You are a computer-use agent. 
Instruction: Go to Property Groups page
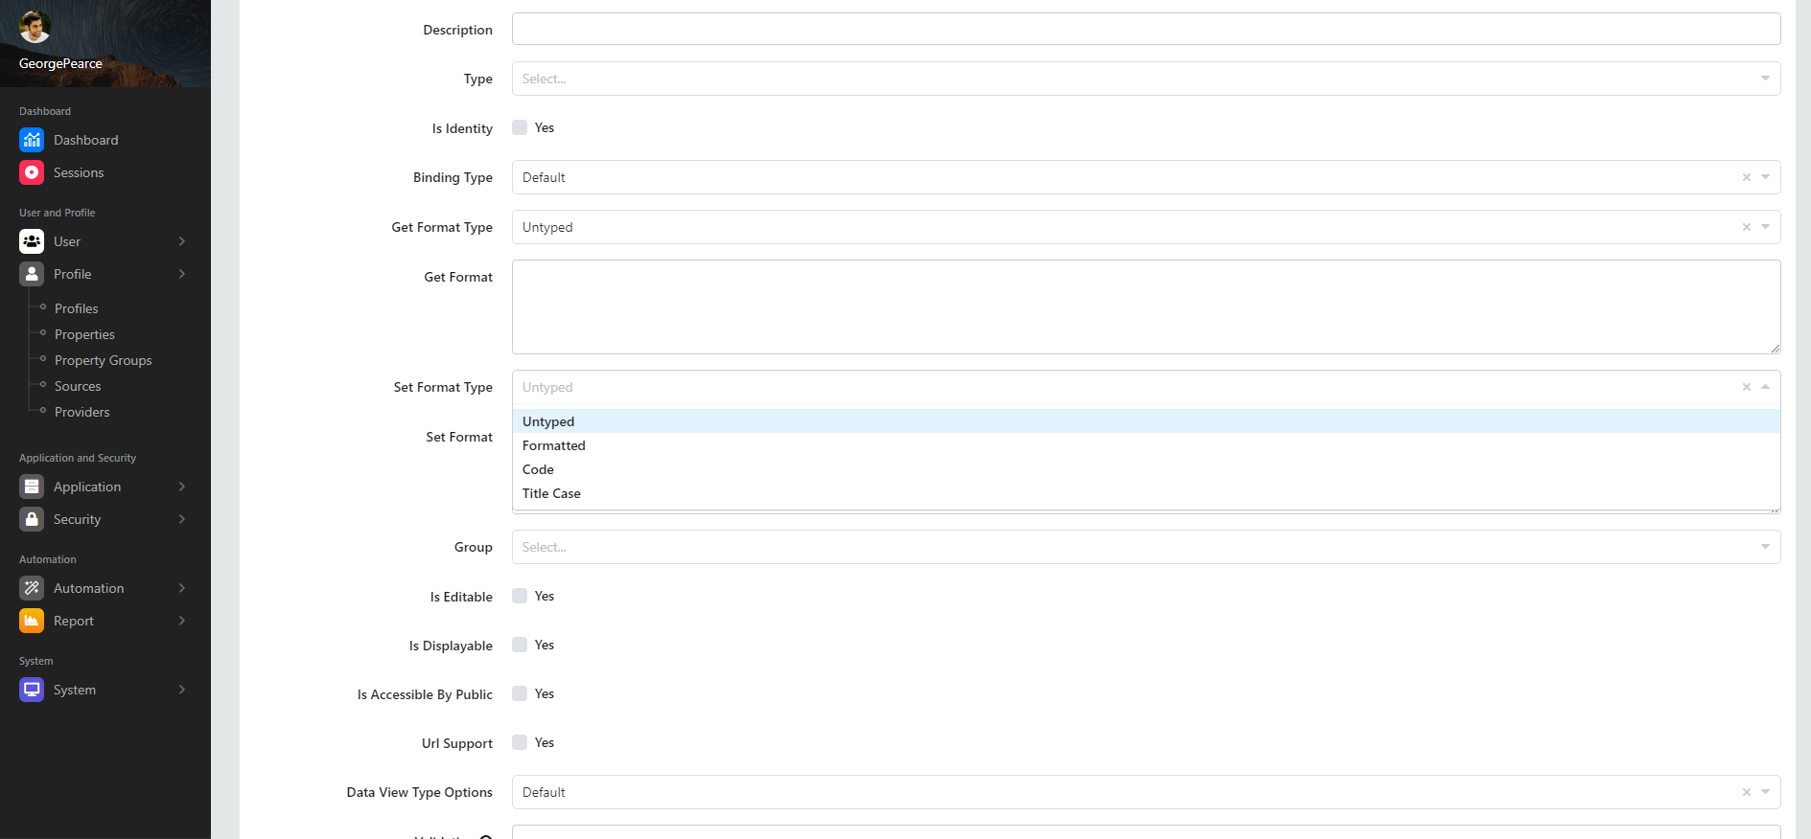(x=104, y=360)
